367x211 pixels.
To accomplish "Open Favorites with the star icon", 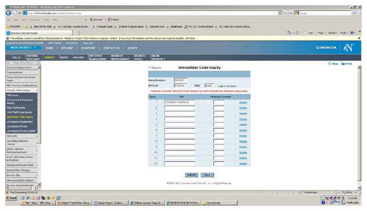I will 13,27.
